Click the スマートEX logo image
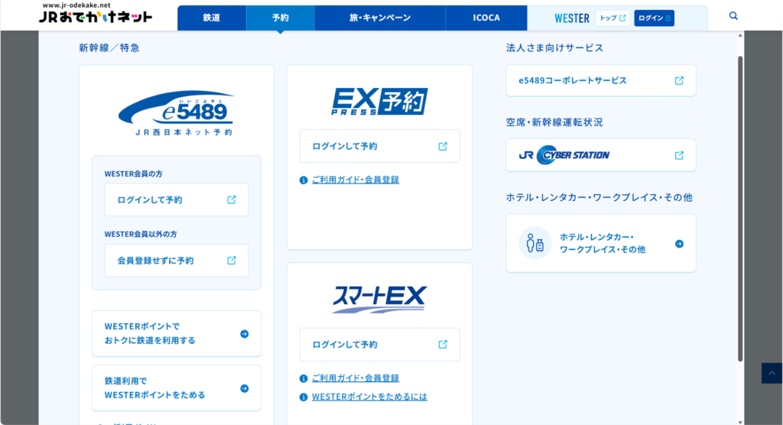Screen dimensions: 783x425 [379, 298]
